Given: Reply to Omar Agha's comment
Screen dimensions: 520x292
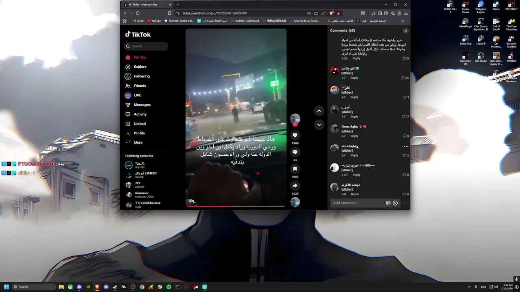Looking at the screenshot, I should [x=354, y=136].
